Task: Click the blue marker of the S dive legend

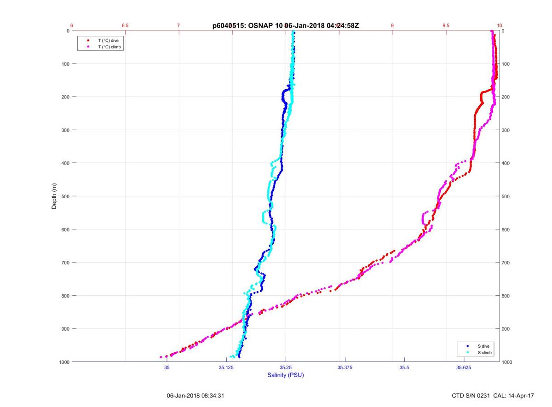Action: coord(467,346)
